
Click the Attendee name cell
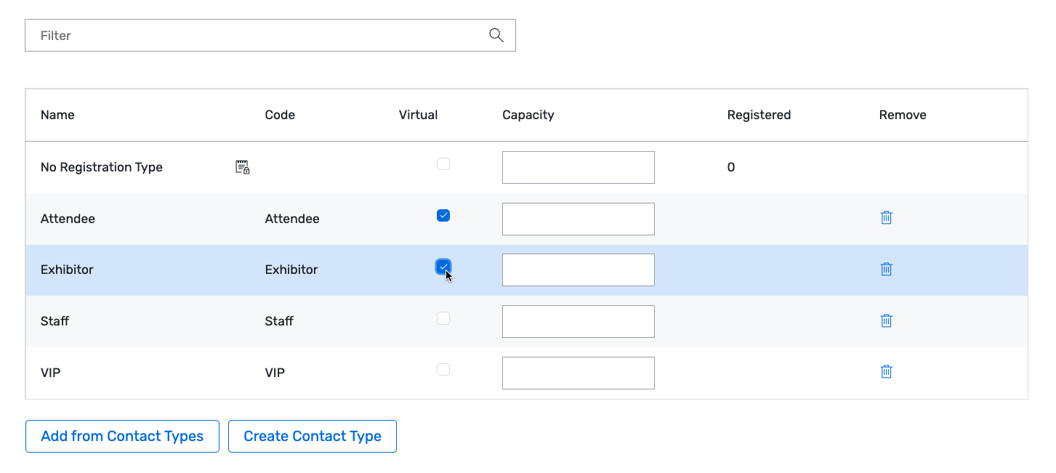pos(68,219)
